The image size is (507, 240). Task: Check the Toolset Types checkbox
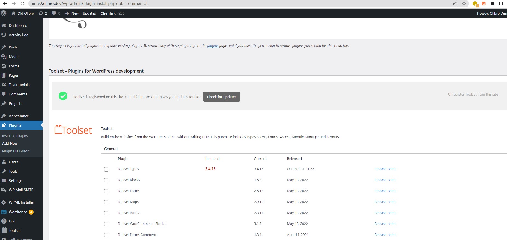click(106, 169)
